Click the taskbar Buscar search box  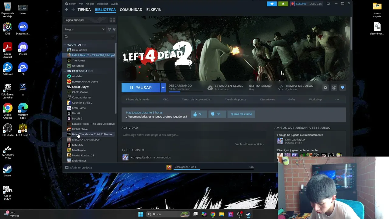(x=167, y=214)
